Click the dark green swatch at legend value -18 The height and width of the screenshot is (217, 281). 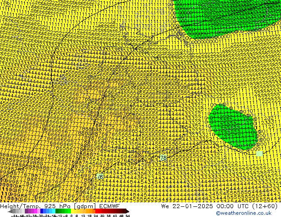[x=57, y=211]
